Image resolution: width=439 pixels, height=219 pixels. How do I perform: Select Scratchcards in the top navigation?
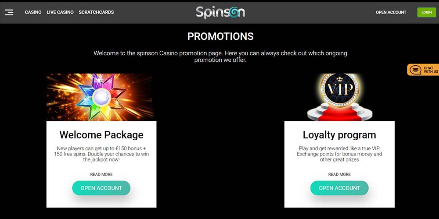[96, 12]
